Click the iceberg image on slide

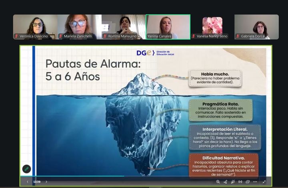(143, 124)
